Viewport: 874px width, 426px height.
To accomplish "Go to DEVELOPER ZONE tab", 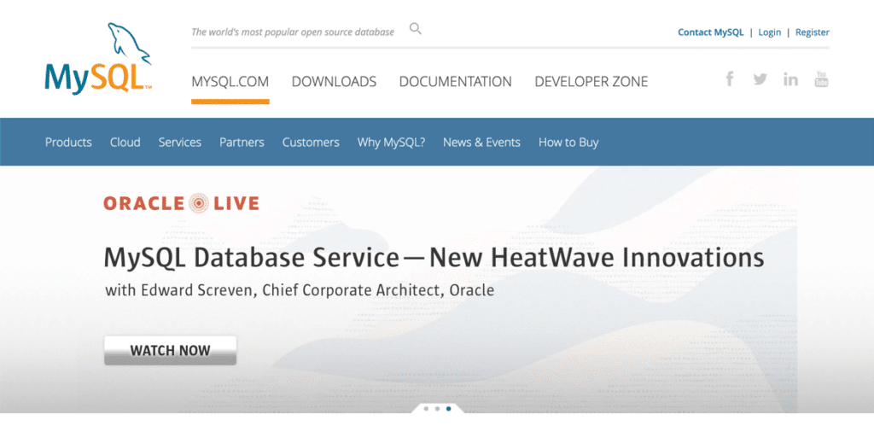I will [591, 82].
